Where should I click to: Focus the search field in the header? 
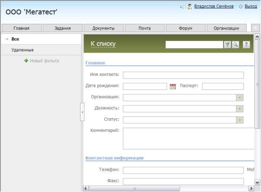(194, 45)
